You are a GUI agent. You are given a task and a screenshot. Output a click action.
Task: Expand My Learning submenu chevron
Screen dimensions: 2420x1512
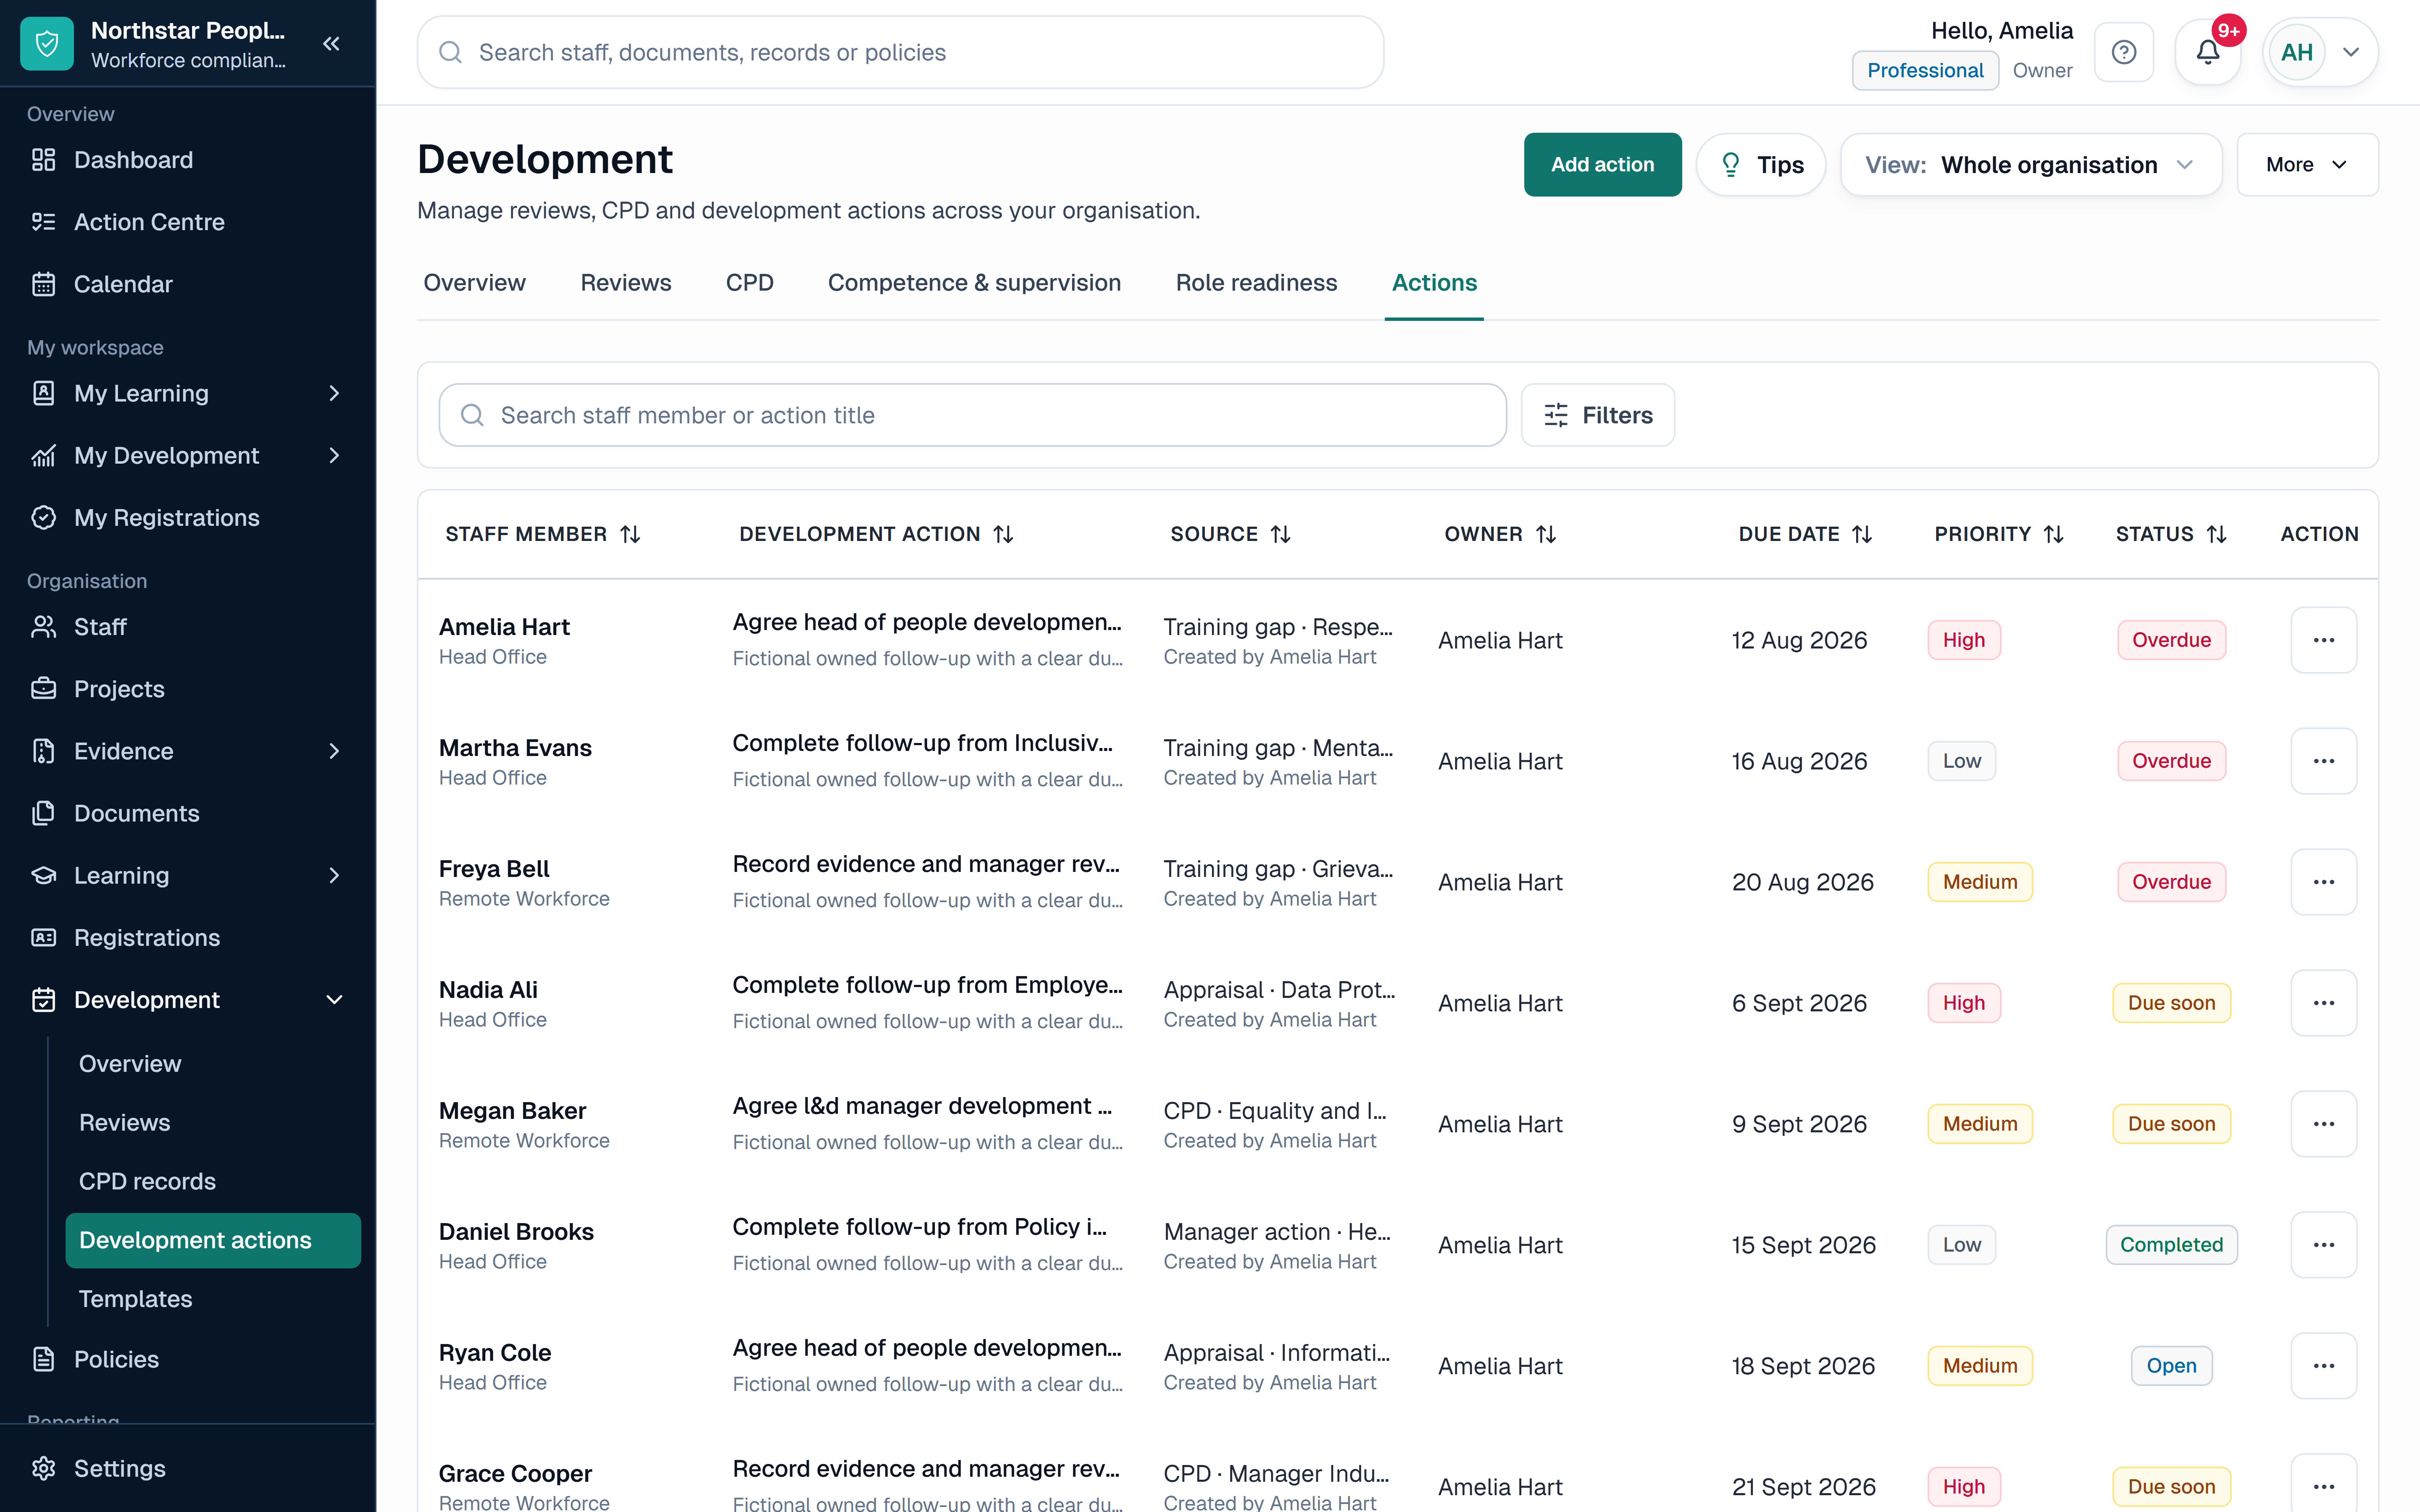click(334, 393)
